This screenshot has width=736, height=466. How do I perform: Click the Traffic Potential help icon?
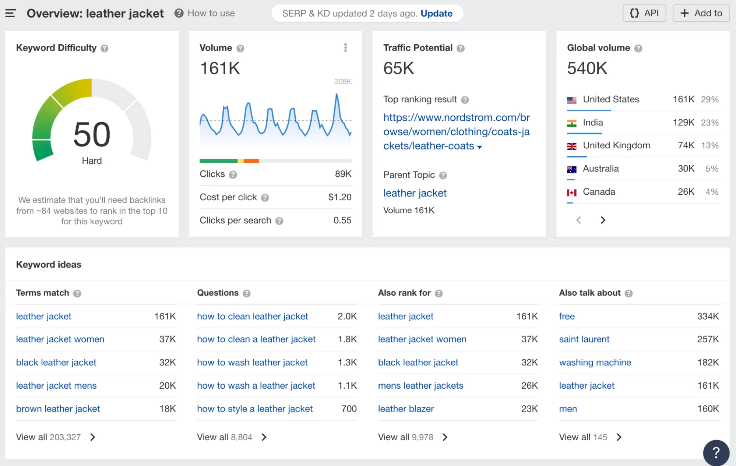(460, 48)
